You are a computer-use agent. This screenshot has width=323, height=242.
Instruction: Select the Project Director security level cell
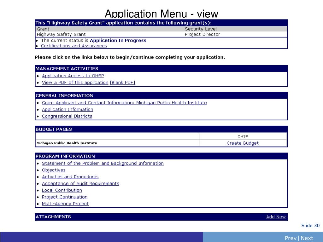pos(203,34)
